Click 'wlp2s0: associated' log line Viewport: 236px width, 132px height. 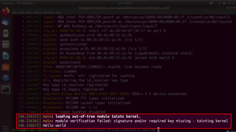pyautogui.click(x=62, y=62)
